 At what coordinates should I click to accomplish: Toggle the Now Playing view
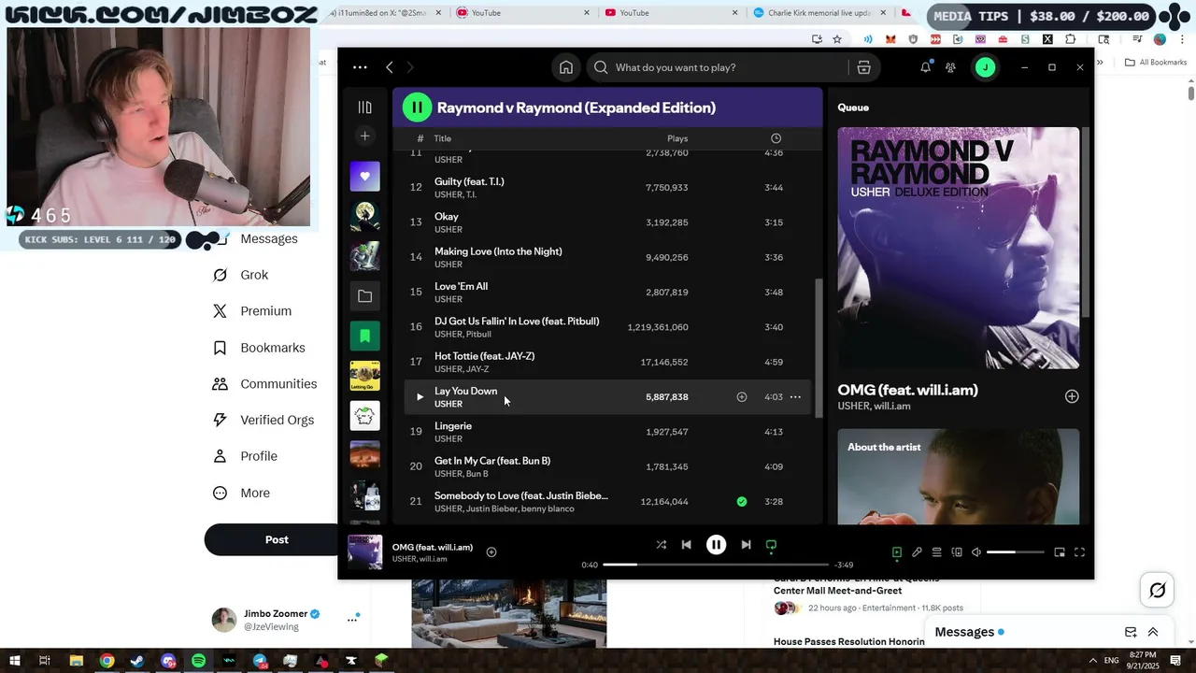897,552
